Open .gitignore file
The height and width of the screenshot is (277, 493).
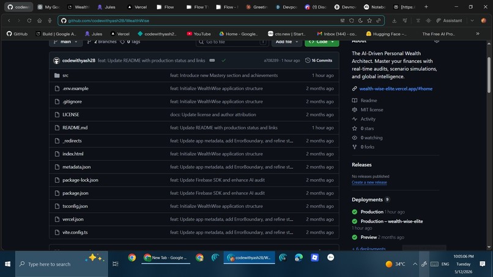coord(72,102)
